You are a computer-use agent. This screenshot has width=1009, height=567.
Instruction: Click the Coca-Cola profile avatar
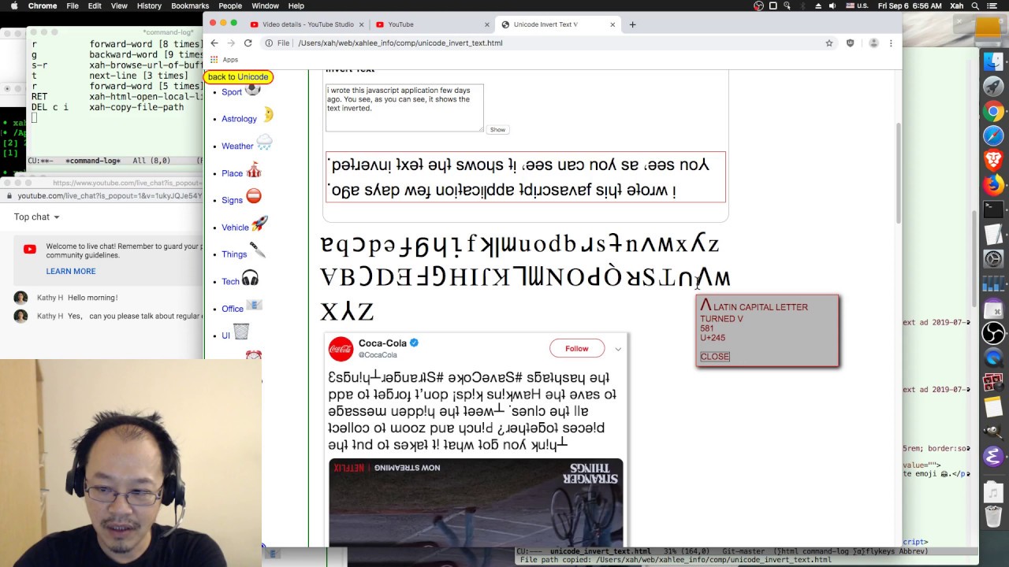[341, 348]
